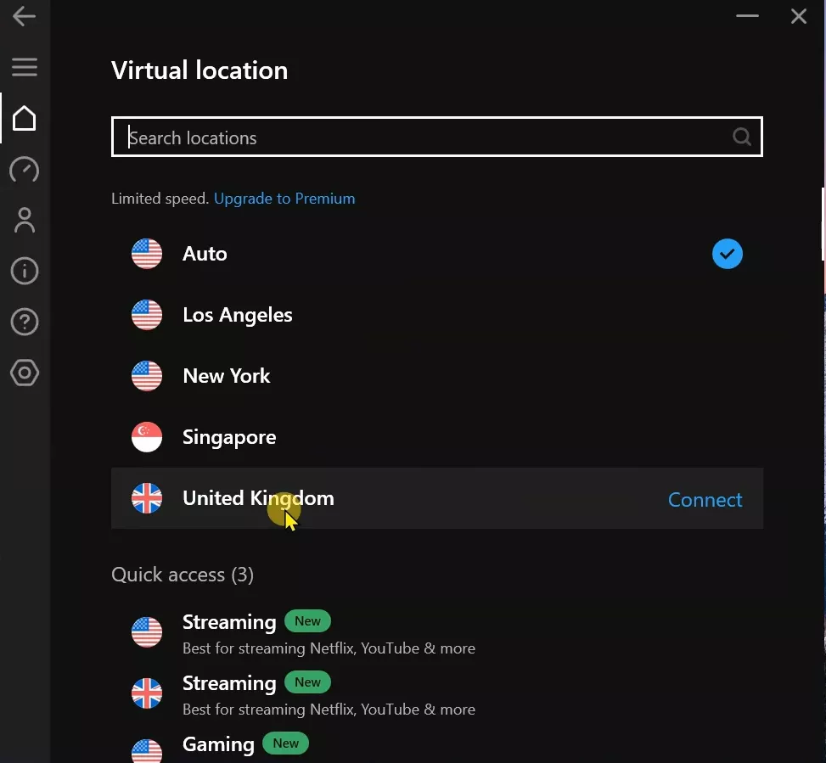Open the speed test speedometer icon
Image resolution: width=826 pixels, height=763 pixels.
pos(24,170)
